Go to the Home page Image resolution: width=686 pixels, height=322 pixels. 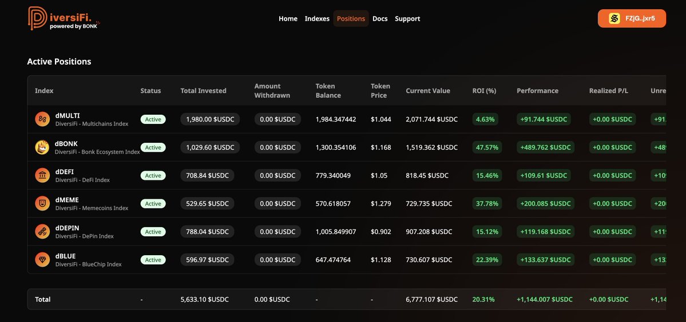[x=288, y=19]
